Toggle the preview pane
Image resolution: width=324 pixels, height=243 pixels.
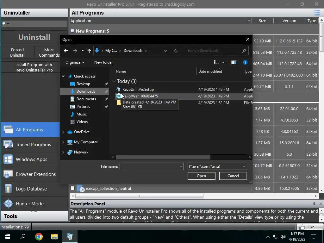pyautogui.click(x=234, y=62)
